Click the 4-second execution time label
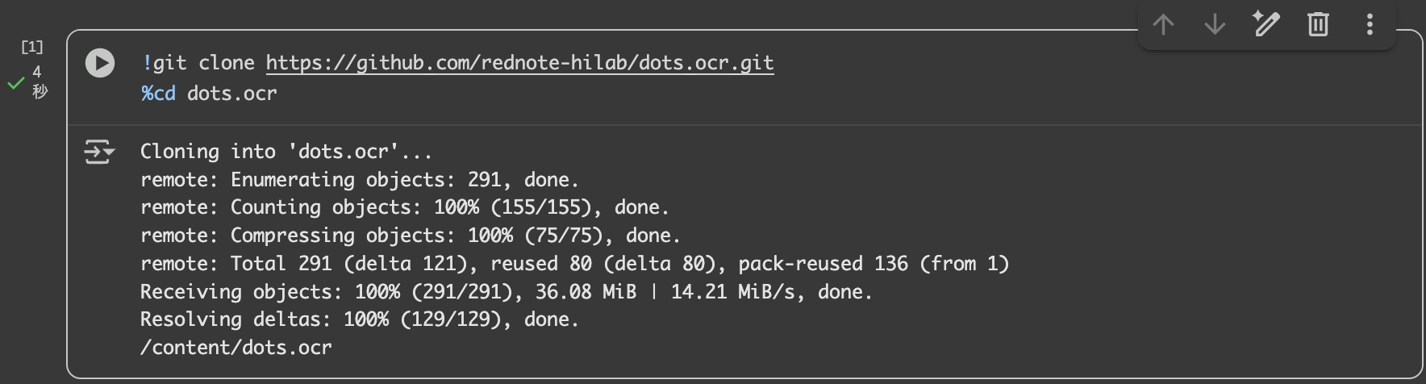Screen dimensions: 1426x384 pos(39,81)
